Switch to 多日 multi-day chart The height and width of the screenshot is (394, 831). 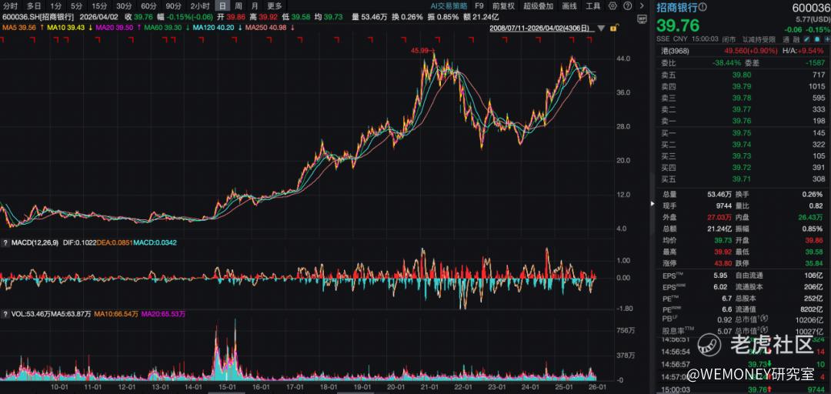(x=34, y=6)
